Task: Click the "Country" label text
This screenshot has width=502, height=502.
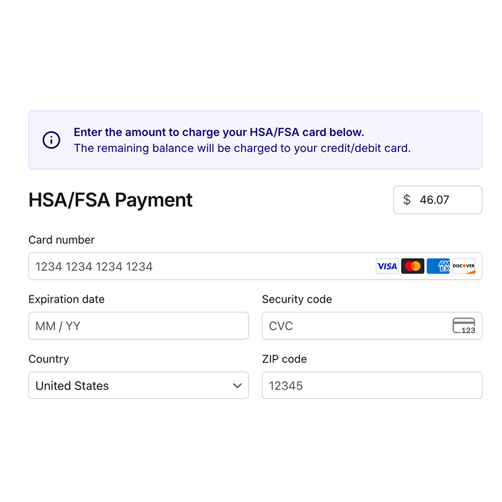Action: [x=48, y=359]
